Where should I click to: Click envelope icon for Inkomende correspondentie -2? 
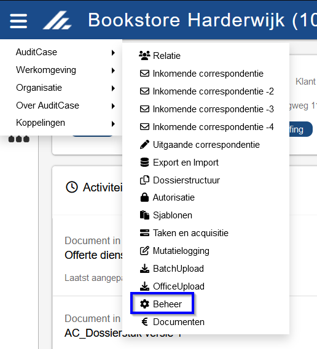click(144, 91)
